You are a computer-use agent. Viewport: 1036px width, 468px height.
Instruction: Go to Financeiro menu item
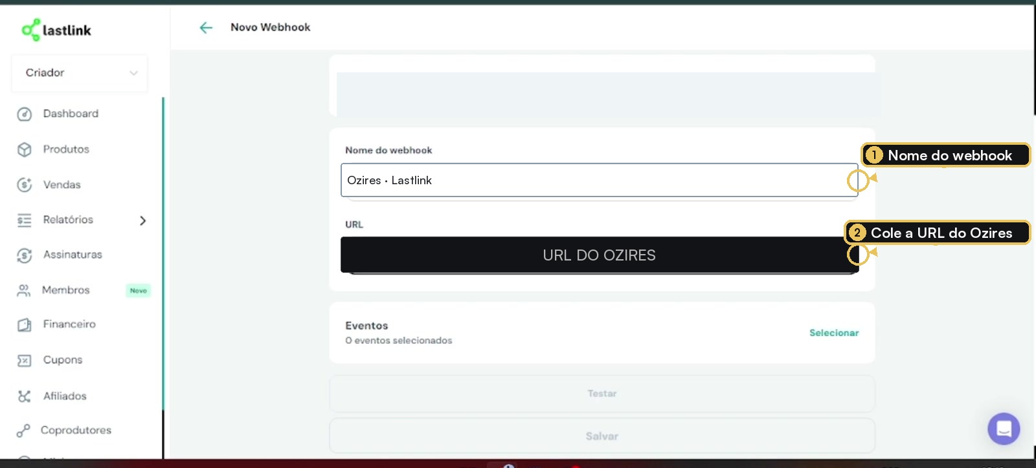pyautogui.click(x=69, y=324)
